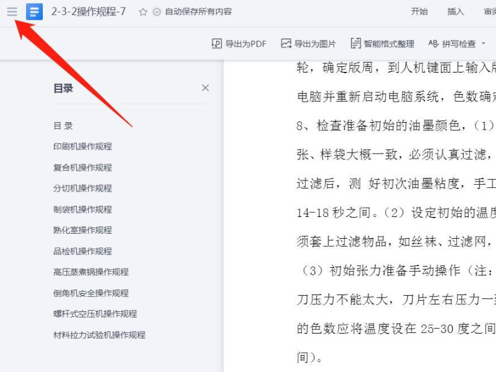Go to 制袋机操作规程 section
The image size is (496, 372).
[x=82, y=209]
